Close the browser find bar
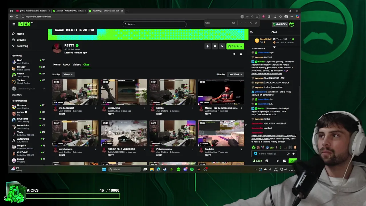 click(x=256, y=23)
